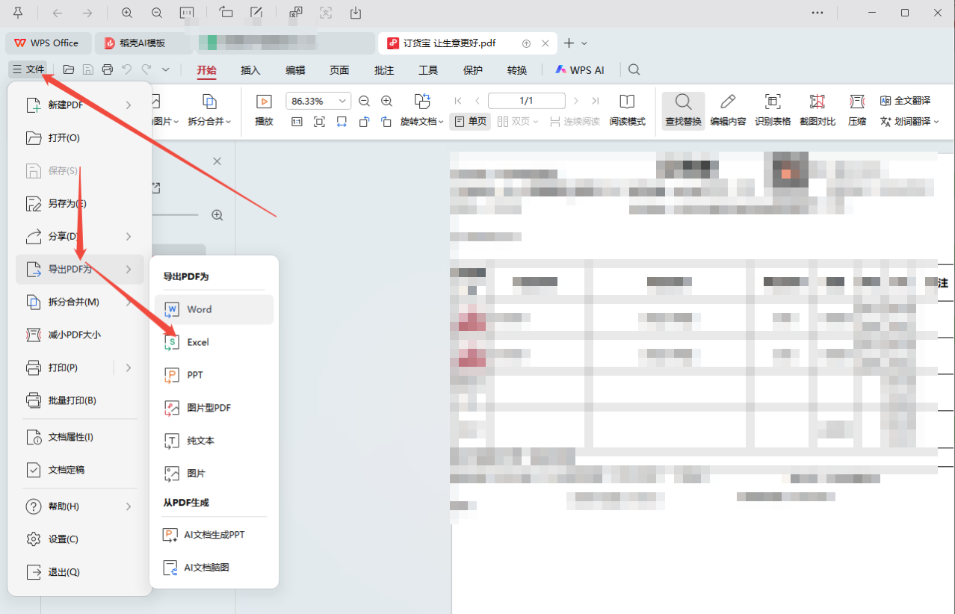Click the 查找替换 find and replace tool
955x614 pixels.
click(x=683, y=110)
